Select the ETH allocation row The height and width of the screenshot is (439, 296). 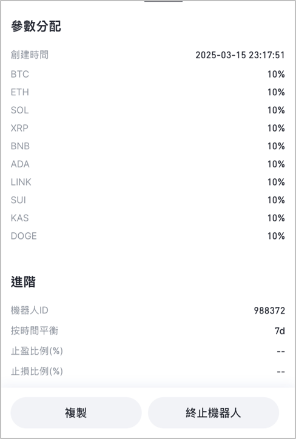point(148,92)
